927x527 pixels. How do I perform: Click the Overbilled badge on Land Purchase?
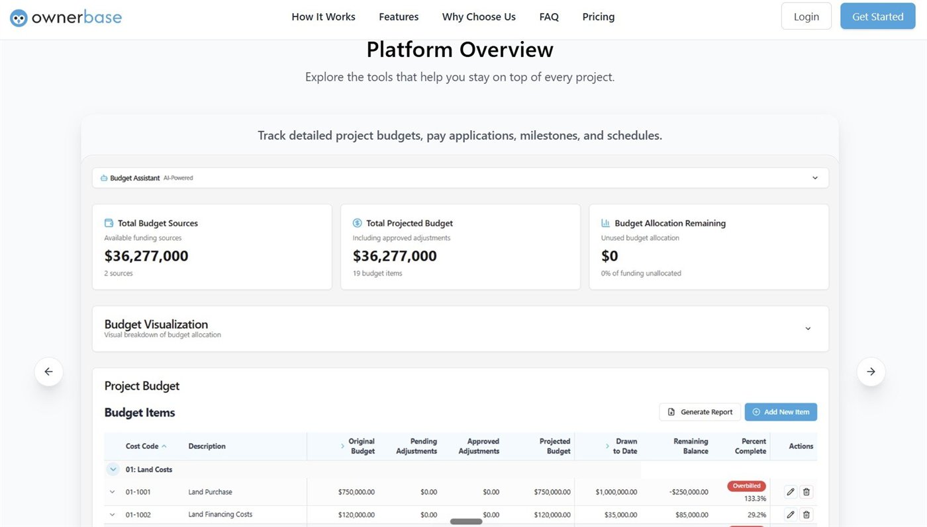(x=746, y=486)
